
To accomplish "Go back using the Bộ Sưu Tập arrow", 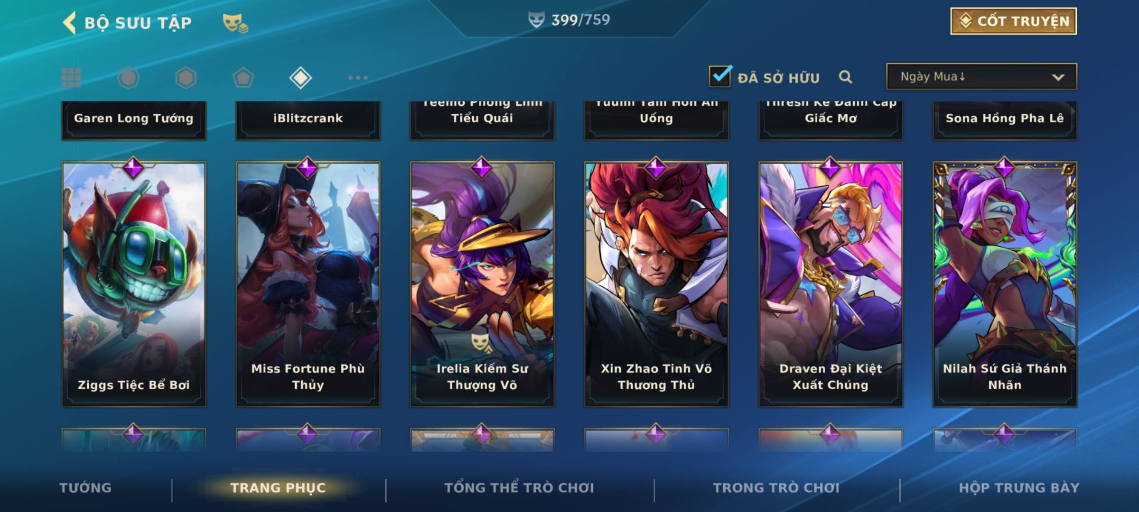I will tap(70, 23).
